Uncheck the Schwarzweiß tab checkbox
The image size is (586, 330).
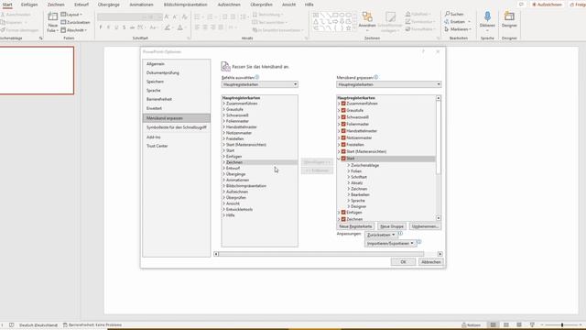(x=343, y=117)
